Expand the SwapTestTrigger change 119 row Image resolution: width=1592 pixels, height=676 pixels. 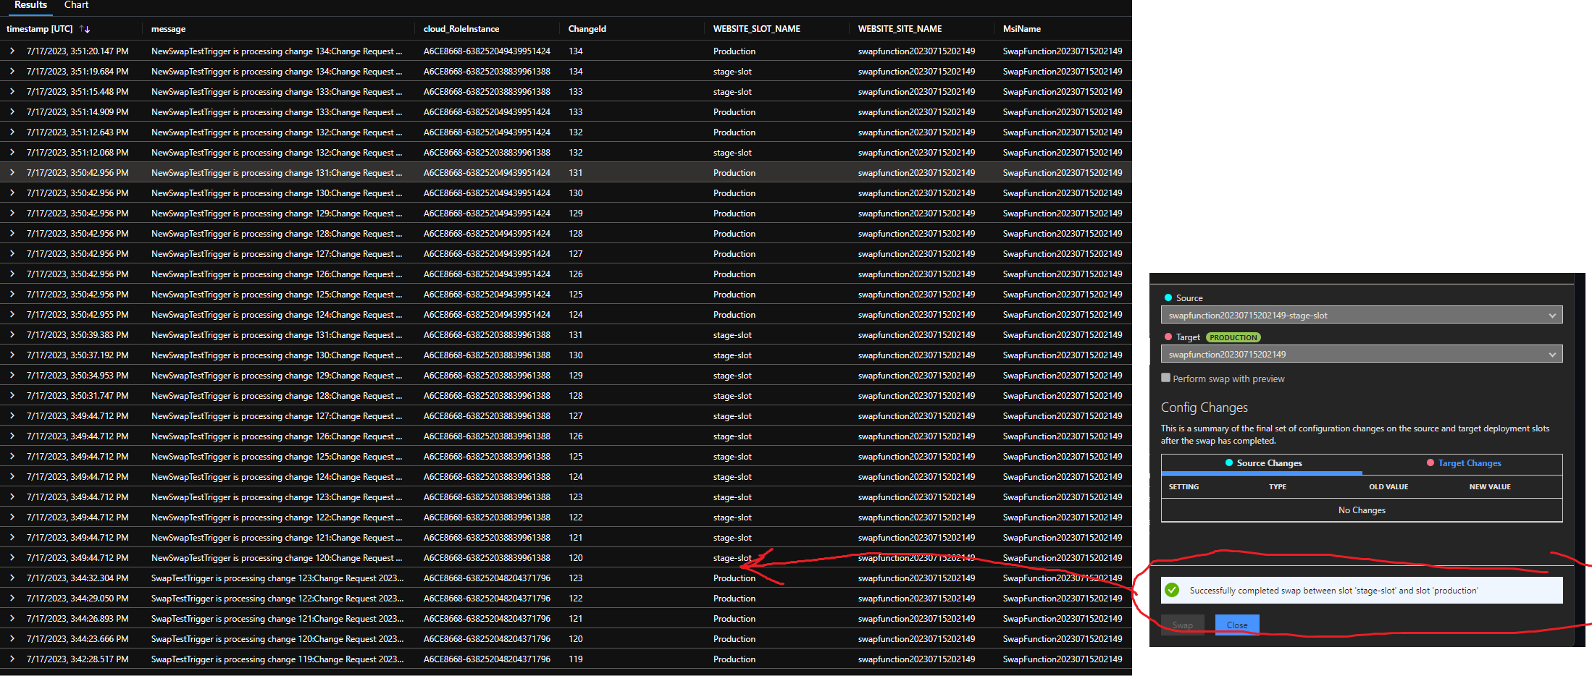[12, 659]
